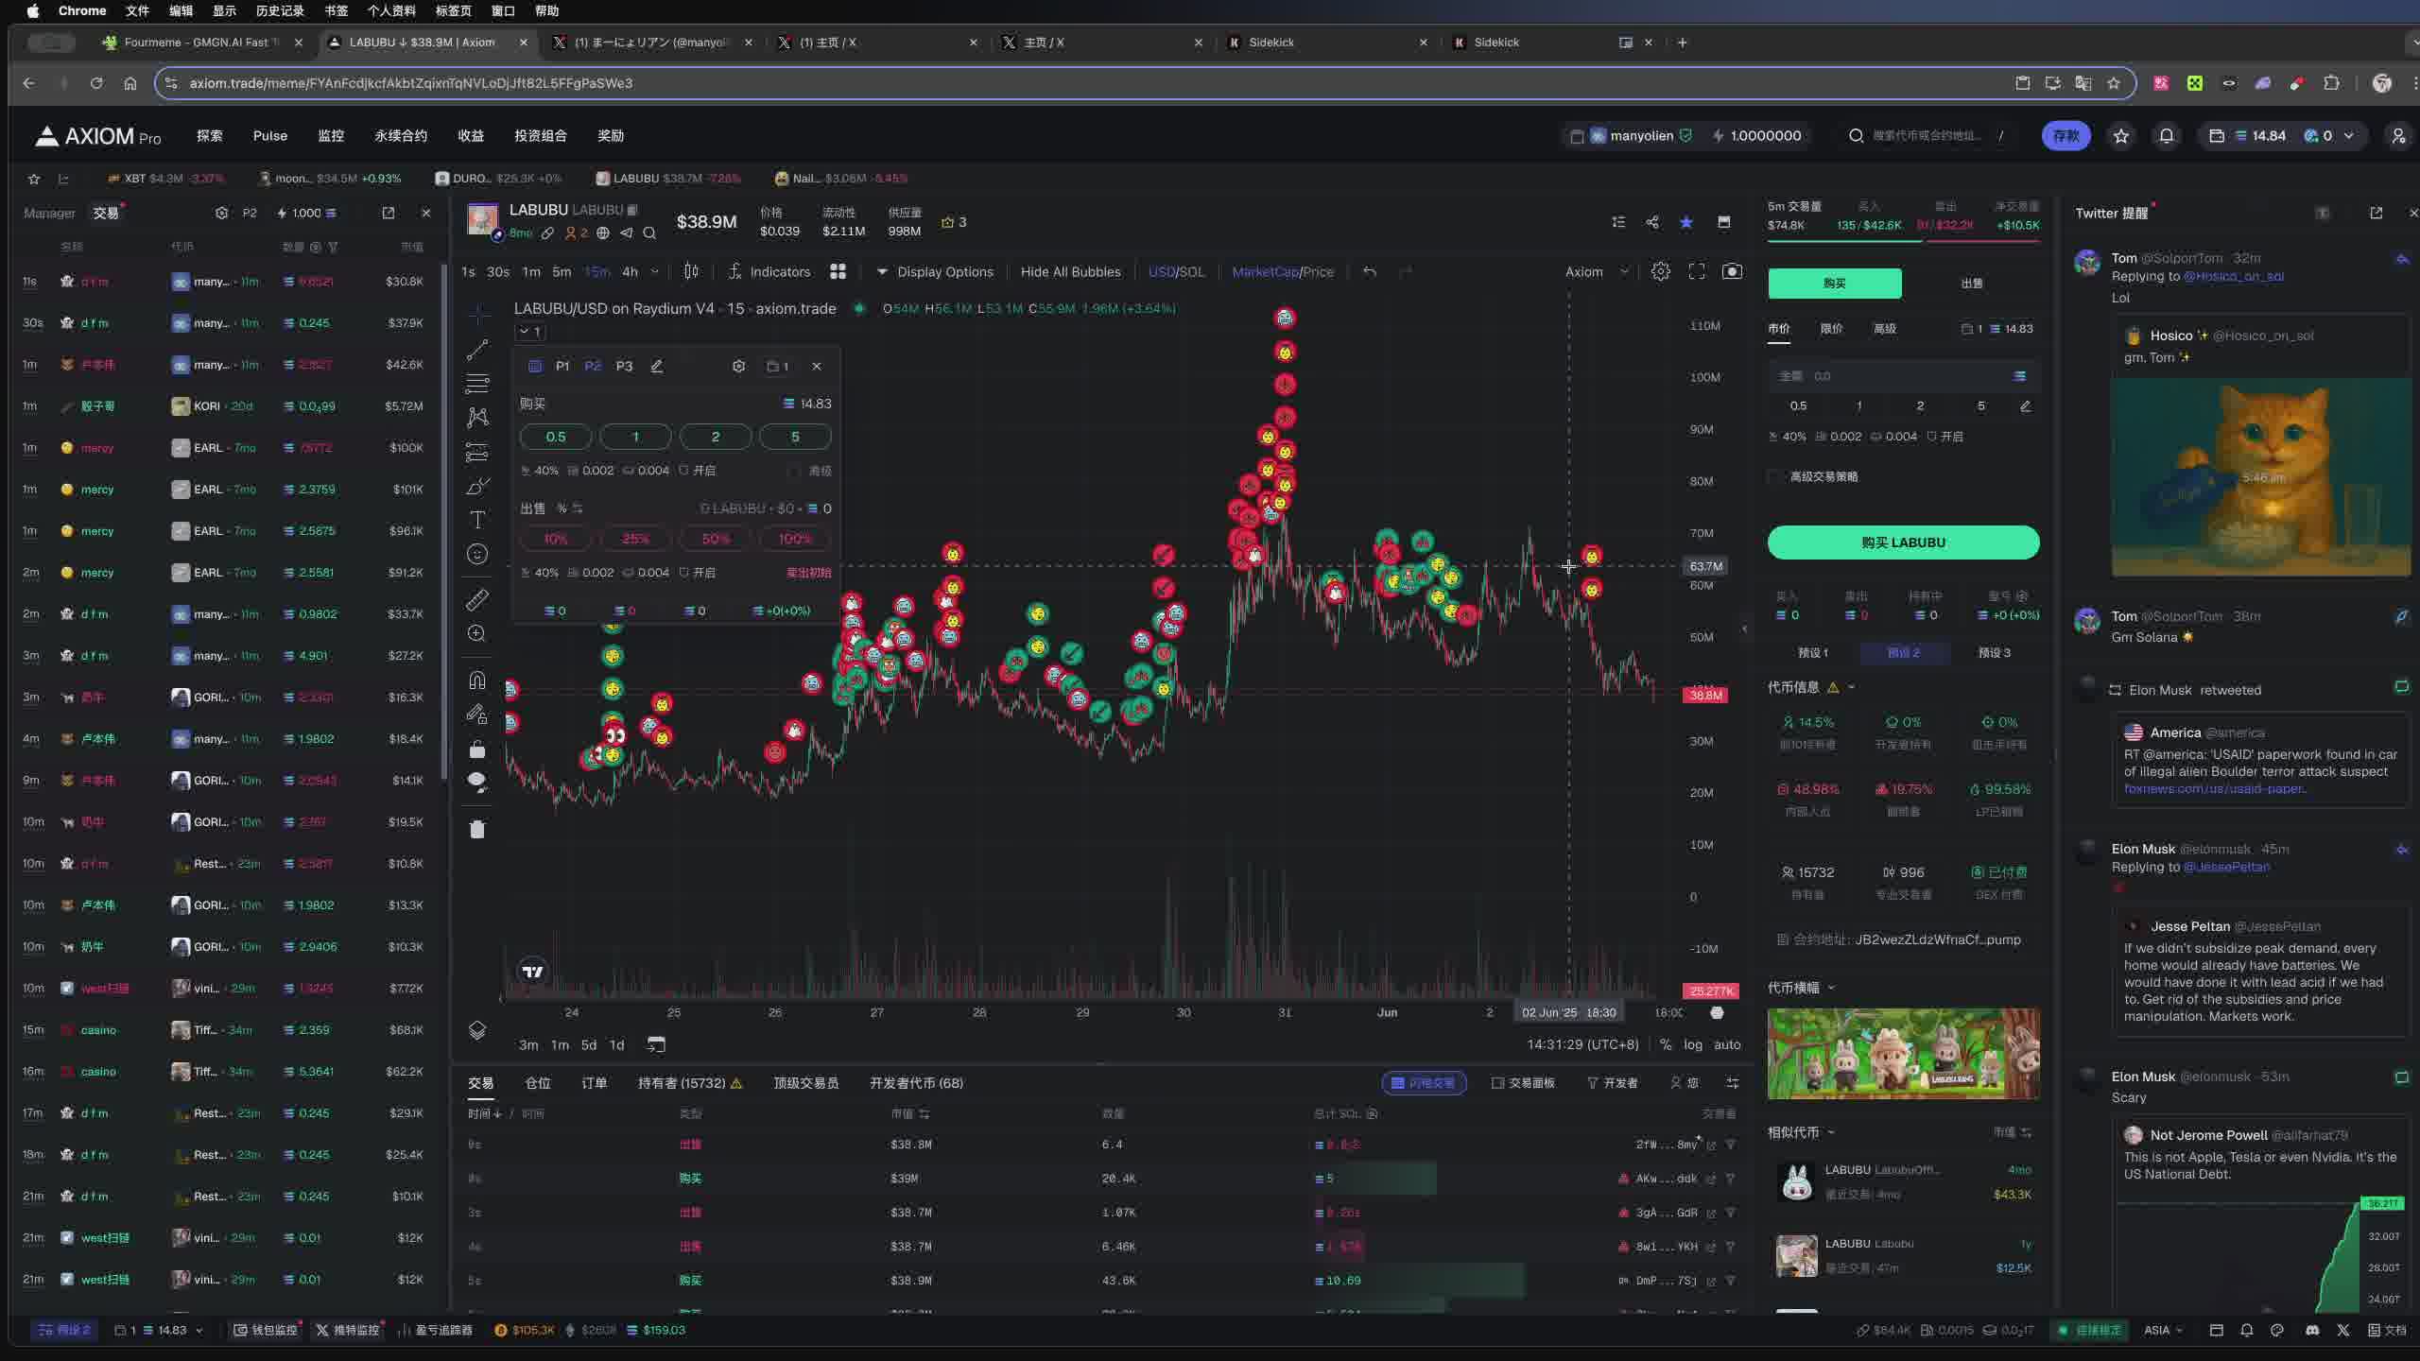The height and width of the screenshot is (1361, 2420).
Task: Open the LABUBU Telegram link icon
Action: (626, 233)
